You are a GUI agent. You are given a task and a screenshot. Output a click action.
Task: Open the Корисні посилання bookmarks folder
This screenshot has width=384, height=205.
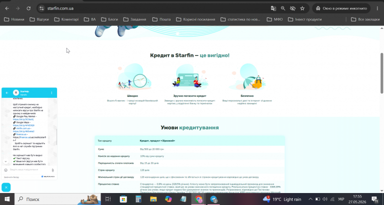pyautogui.click(x=195, y=19)
